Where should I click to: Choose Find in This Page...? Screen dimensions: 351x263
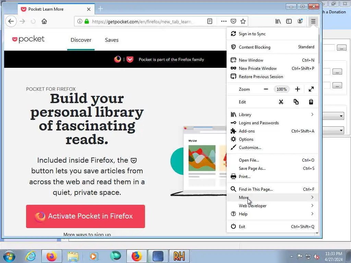(272, 189)
